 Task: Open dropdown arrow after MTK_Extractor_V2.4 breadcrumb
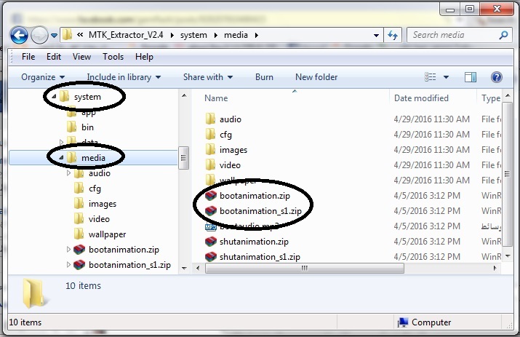tap(172, 35)
